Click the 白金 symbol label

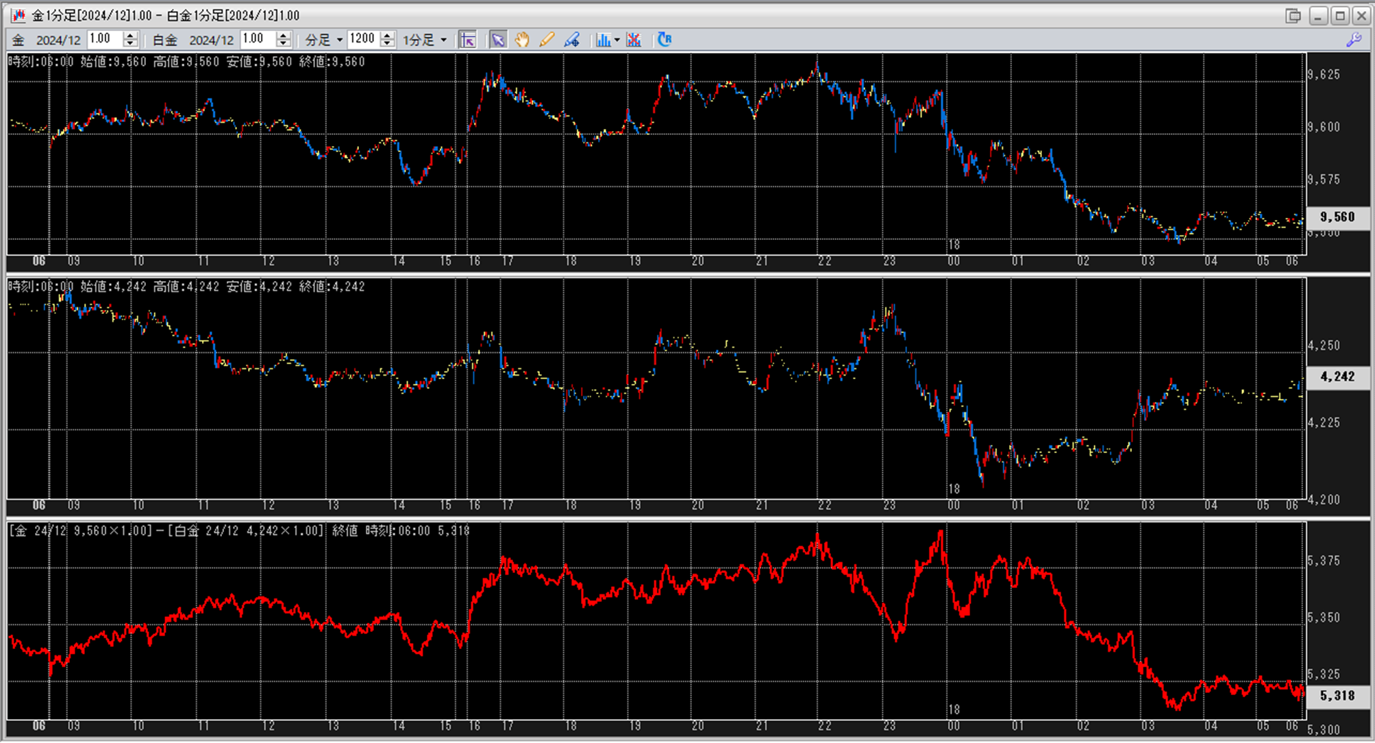[x=164, y=40]
